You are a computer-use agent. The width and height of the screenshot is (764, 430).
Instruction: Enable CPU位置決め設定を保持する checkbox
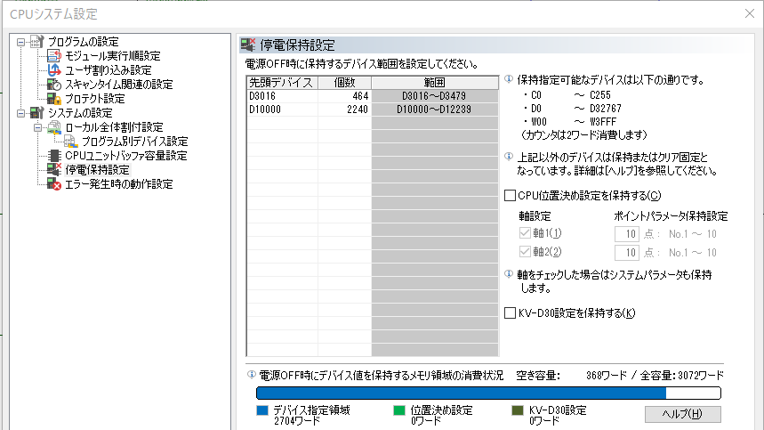point(510,195)
